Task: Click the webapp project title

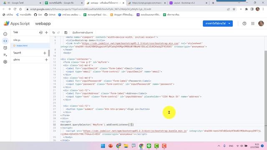Action: [43, 24]
